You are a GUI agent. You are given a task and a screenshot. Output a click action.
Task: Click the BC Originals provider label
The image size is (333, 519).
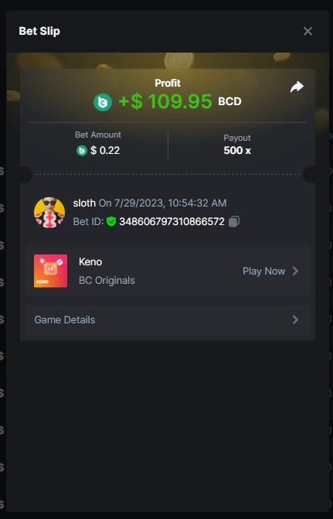pyautogui.click(x=107, y=280)
